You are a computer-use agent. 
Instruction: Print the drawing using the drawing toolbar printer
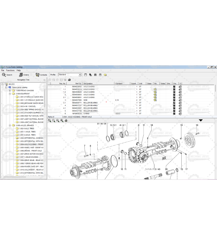click(66, 121)
